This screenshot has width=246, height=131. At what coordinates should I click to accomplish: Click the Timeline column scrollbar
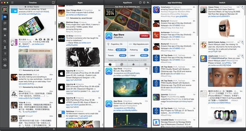tap(55, 23)
